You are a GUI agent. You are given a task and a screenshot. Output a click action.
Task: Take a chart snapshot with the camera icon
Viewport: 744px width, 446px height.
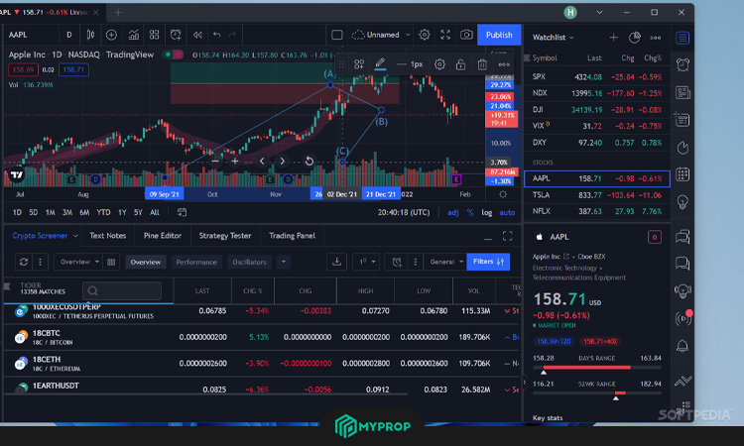466,35
